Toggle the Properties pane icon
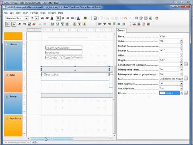 (x=141, y=18)
